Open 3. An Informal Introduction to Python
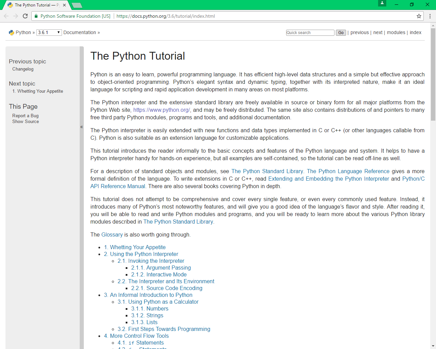Screen dimensions: 436x349 click(148, 295)
